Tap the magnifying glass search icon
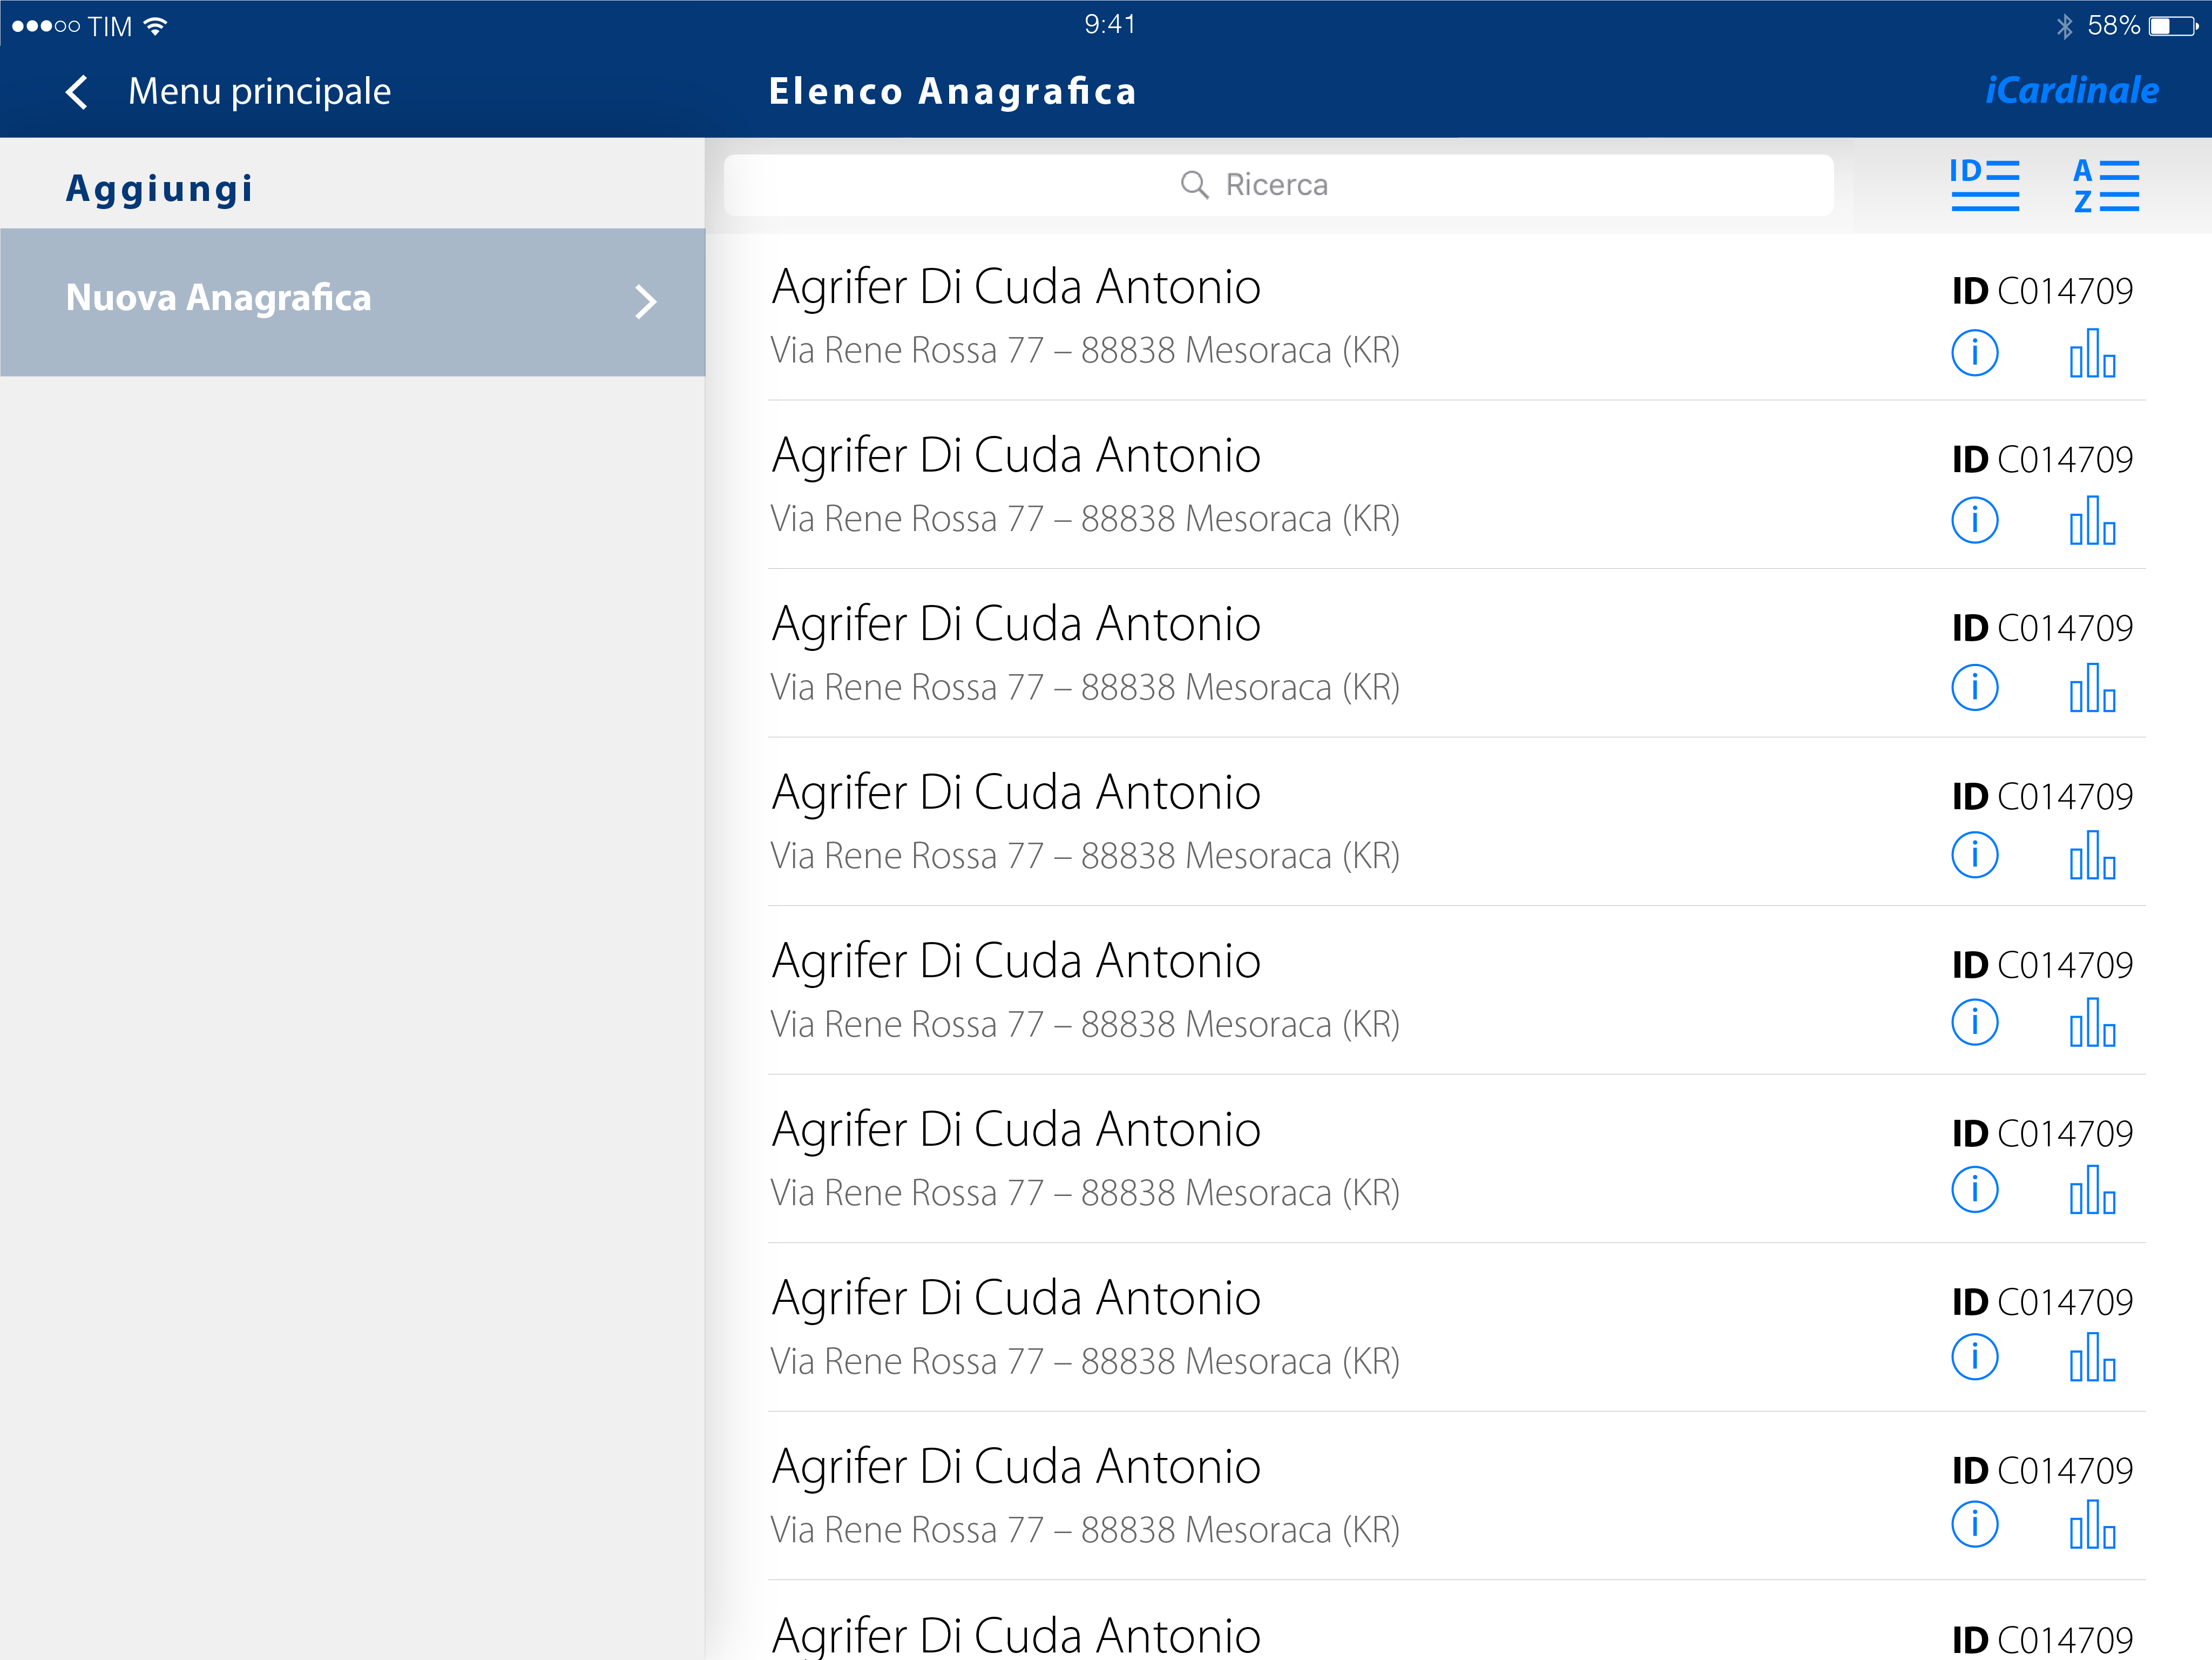This screenshot has width=2212, height=1660. [x=1194, y=185]
